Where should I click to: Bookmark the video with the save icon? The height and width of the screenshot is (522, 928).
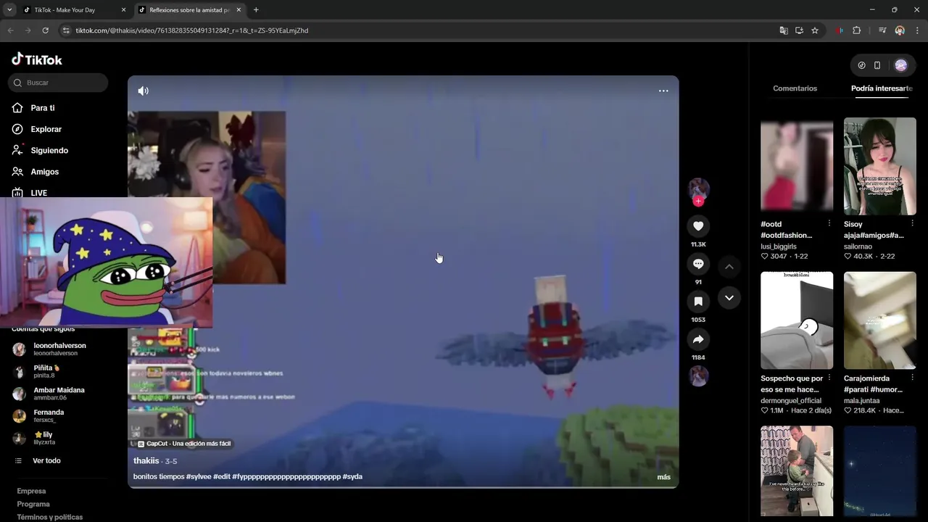coord(698,302)
